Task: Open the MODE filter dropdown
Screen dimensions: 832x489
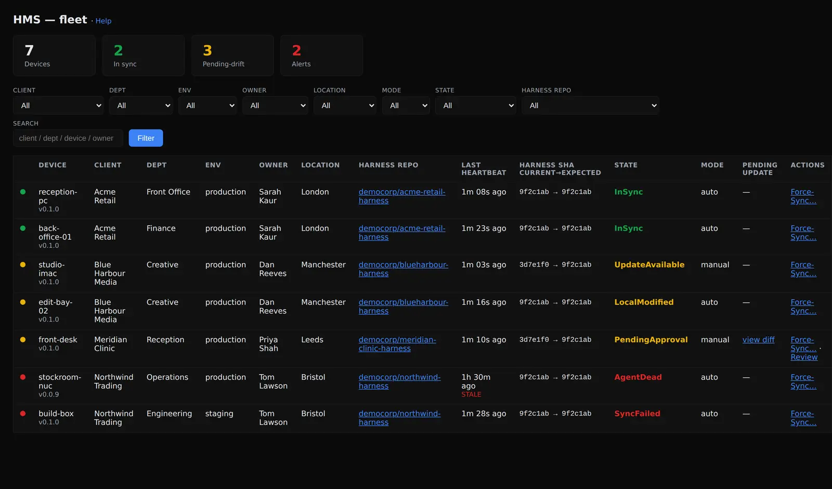Action: [406, 105]
